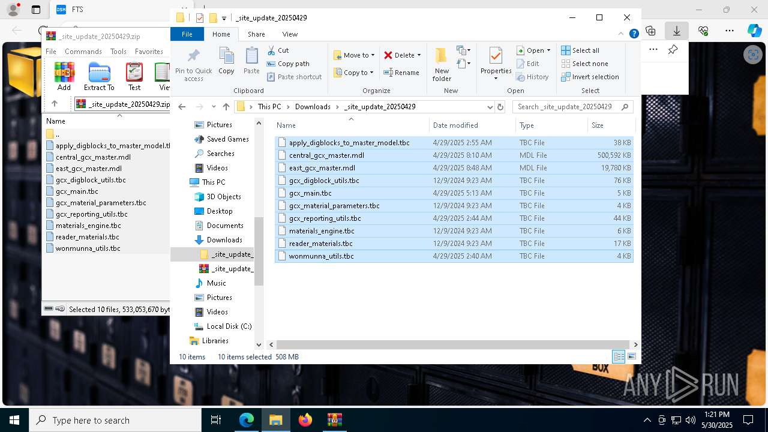This screenshot has height=432, width=768.
Task: Click Windows Start button
Action: [x=14, y=420]
